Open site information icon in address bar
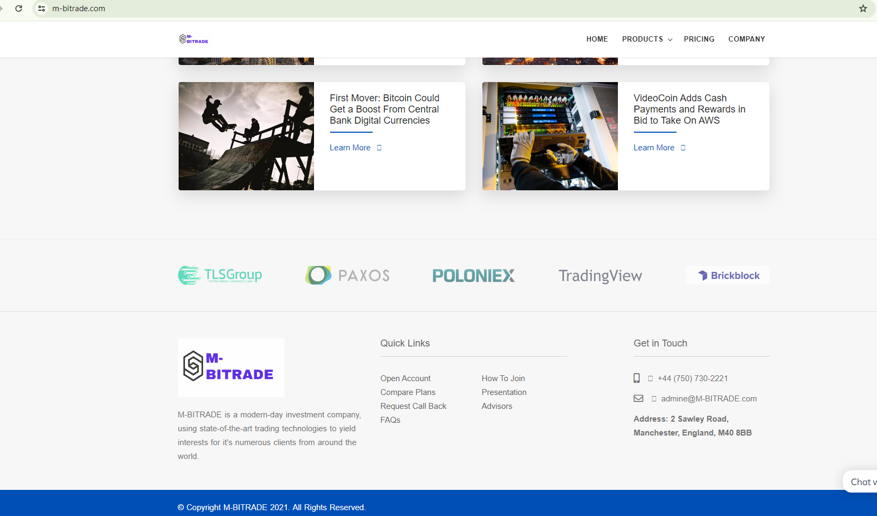This screenshot has width=877, height=516. pyautogui.click(x=42, y=9)
